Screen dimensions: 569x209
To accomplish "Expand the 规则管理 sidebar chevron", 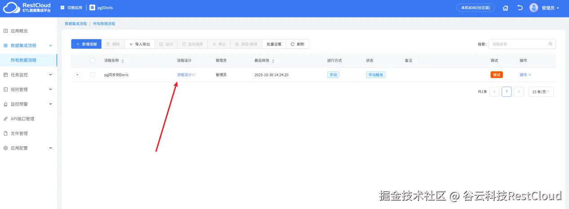I will point(50,89).
